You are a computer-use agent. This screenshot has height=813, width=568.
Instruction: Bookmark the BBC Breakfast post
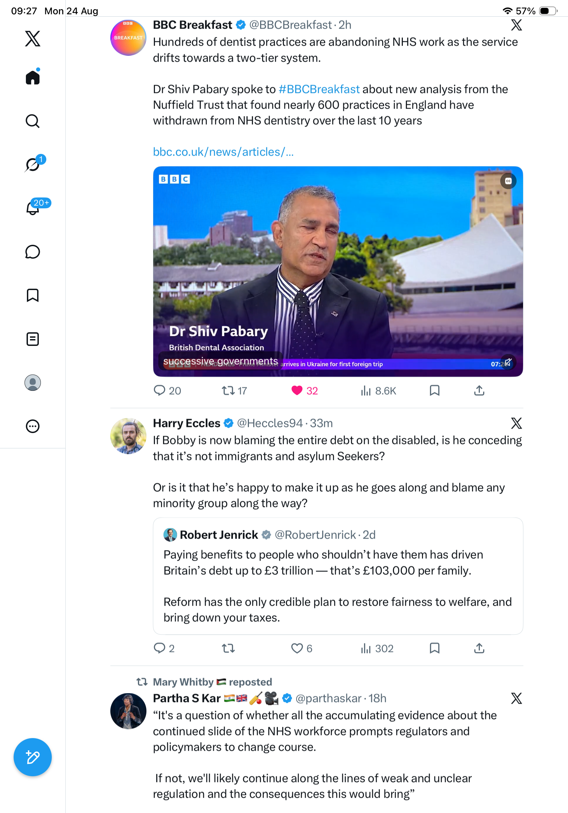435,390
